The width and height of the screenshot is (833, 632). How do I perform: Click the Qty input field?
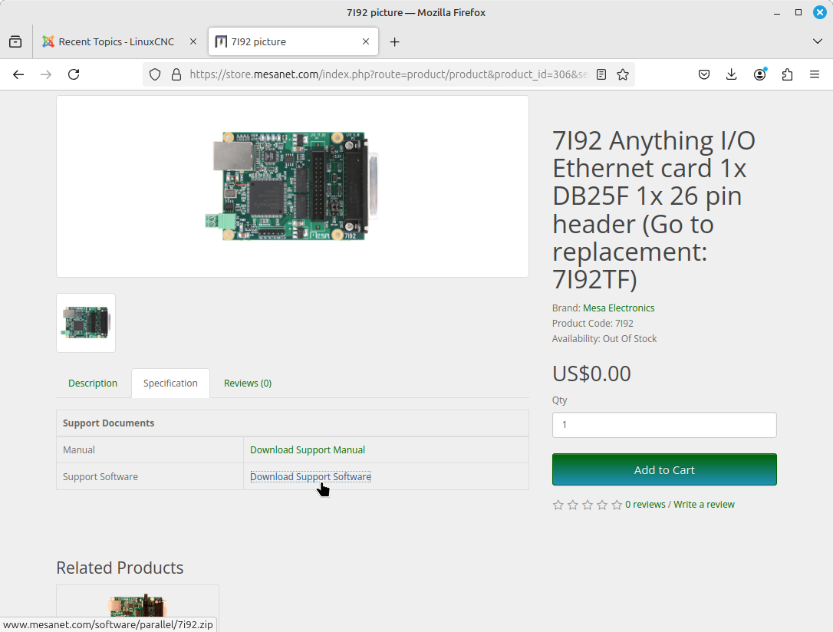663,425
